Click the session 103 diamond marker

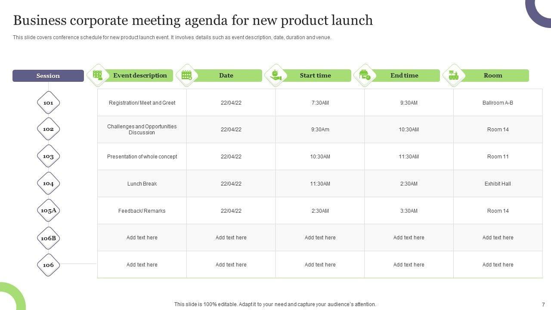coord(48,156)
